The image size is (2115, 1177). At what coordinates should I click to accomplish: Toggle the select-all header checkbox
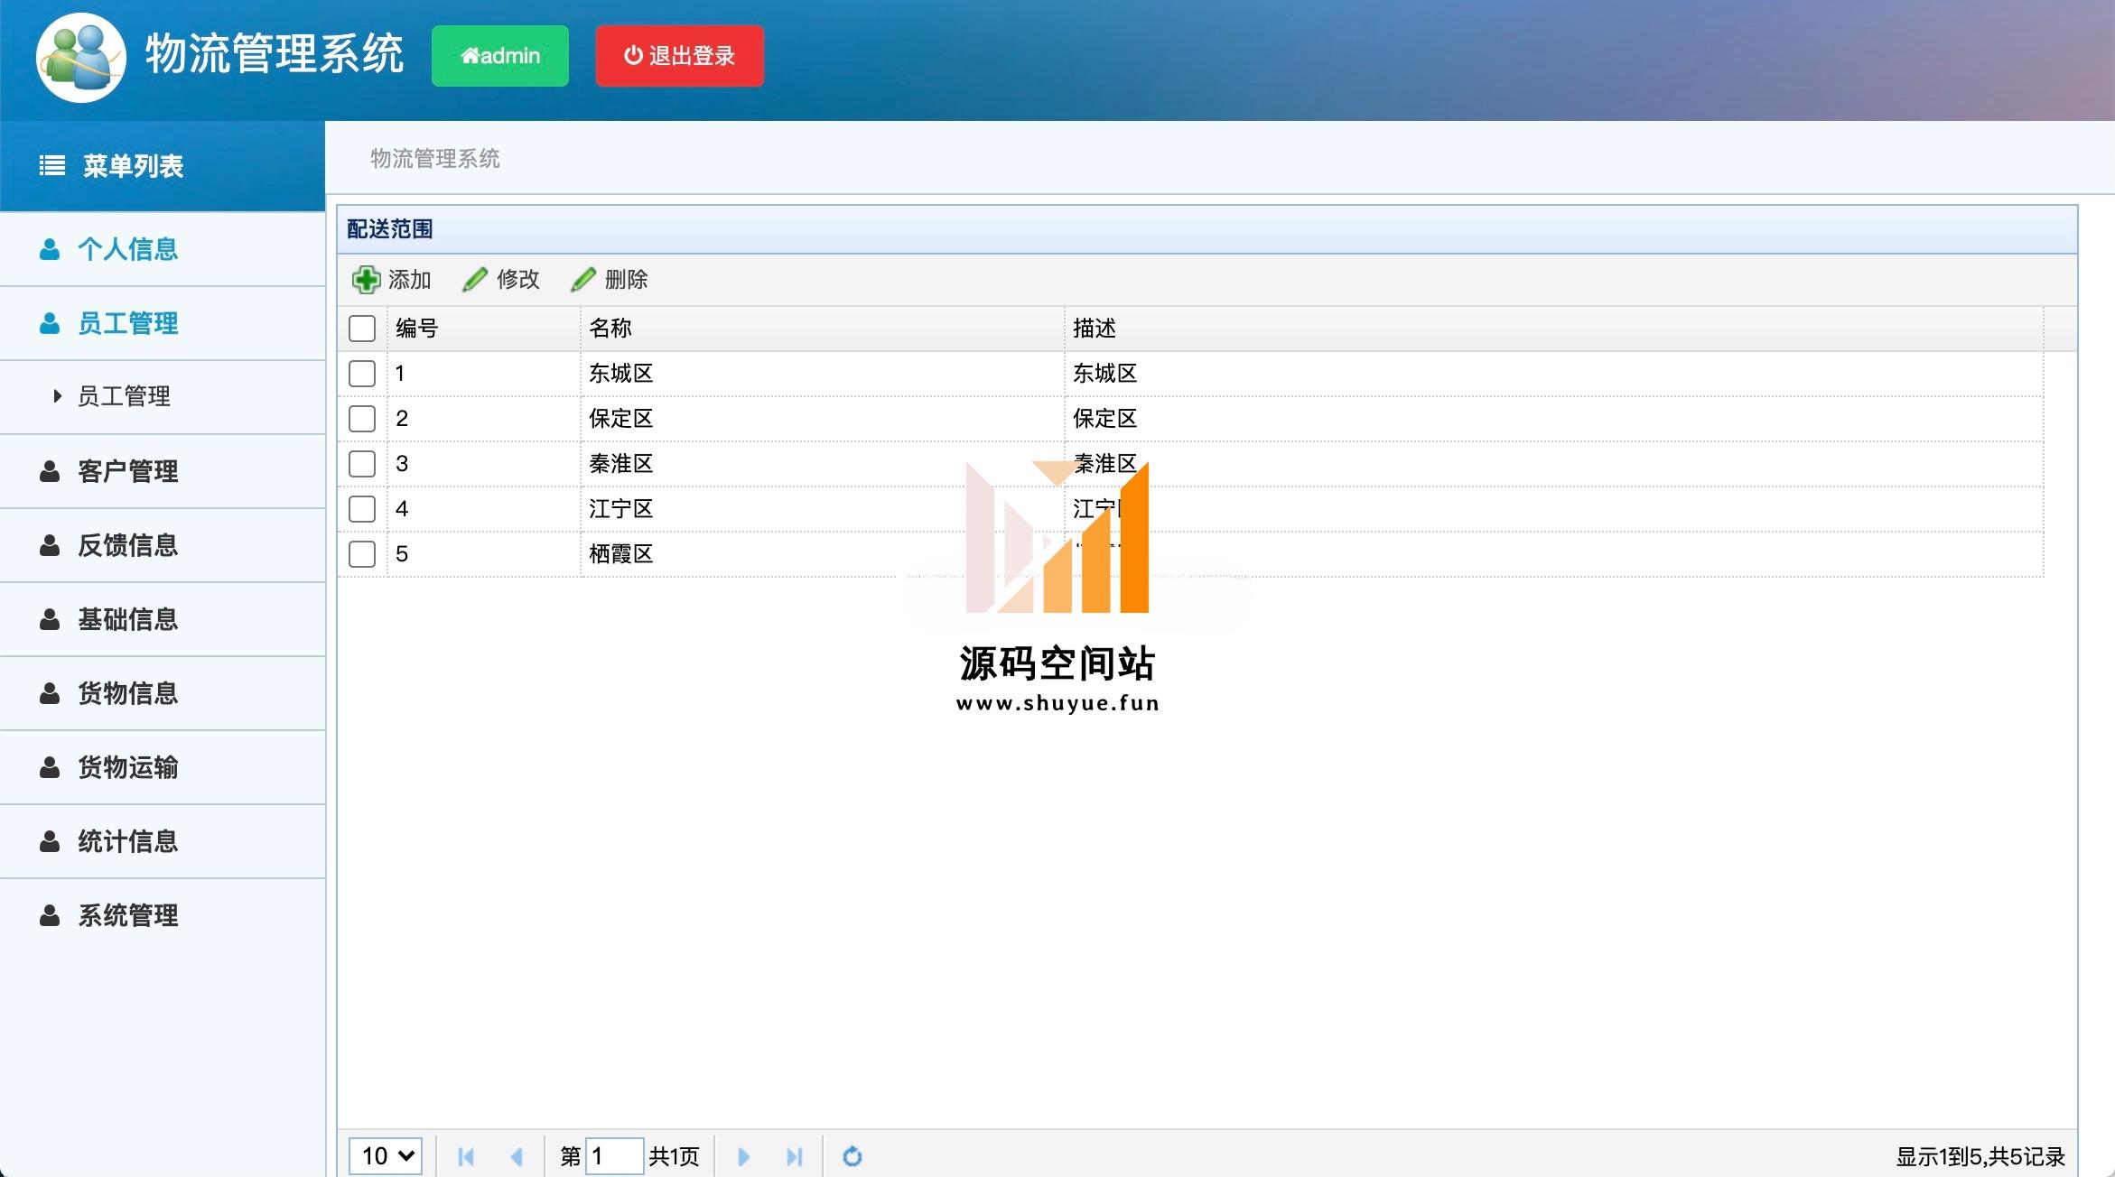pyautogui.click(x=362, y=329)
